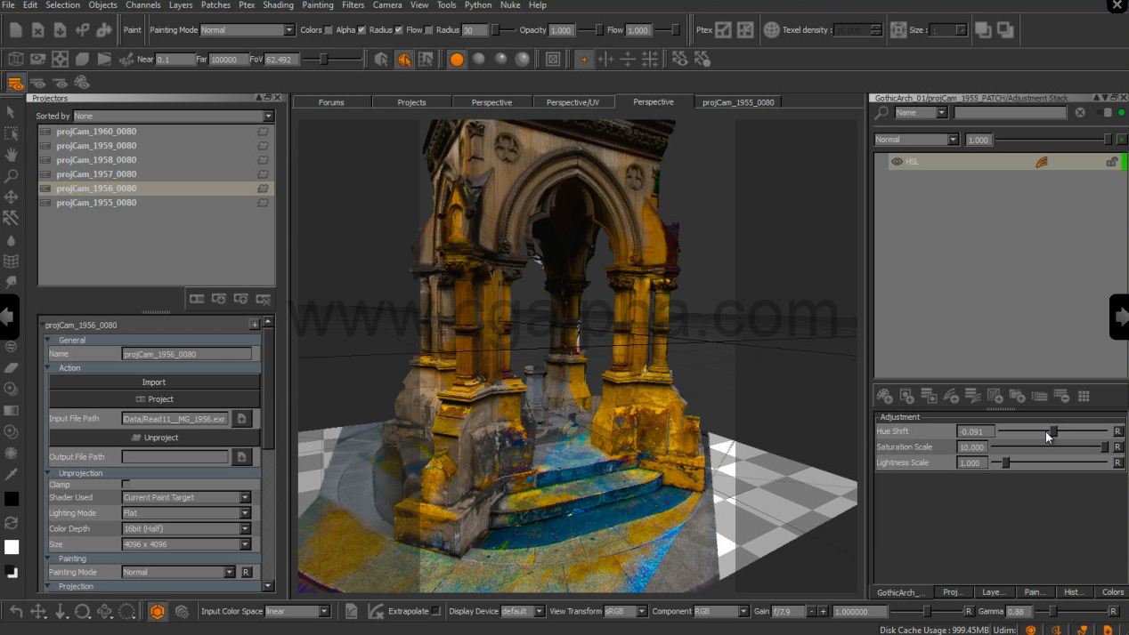Switch to the Perspective/UV view tab

573,102
